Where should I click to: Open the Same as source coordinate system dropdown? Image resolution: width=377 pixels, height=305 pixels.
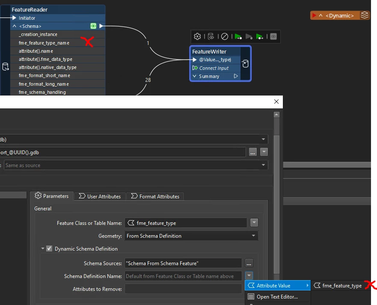point(263,165)
